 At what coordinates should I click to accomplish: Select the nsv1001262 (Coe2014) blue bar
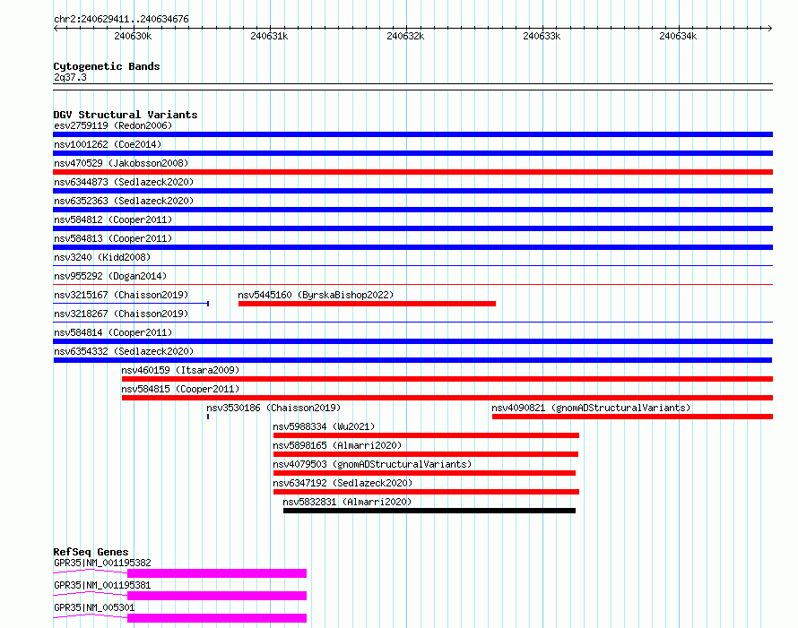click(412, 153)
